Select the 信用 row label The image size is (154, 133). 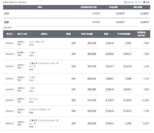pyautogui.click(x=7, y=13)
